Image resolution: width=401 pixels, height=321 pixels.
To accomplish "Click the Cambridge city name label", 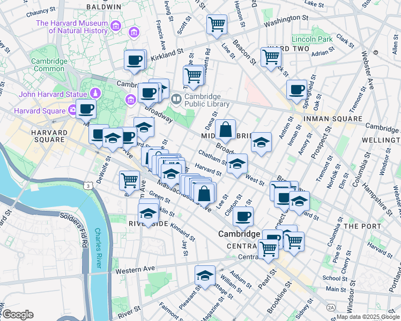I will pyautogui.click(x=239, y=234).
